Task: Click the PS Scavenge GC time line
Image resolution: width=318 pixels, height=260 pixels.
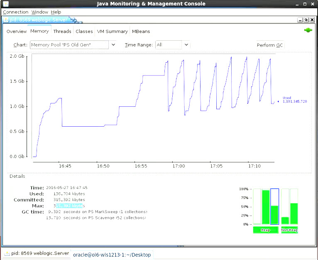Action: 96,218
